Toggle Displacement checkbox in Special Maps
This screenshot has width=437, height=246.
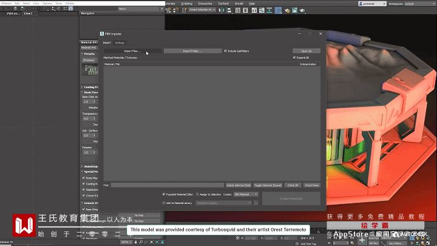tap(84, 190)
